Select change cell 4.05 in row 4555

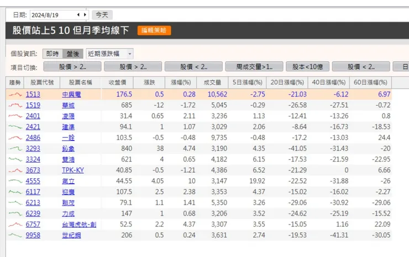(158, 181)
